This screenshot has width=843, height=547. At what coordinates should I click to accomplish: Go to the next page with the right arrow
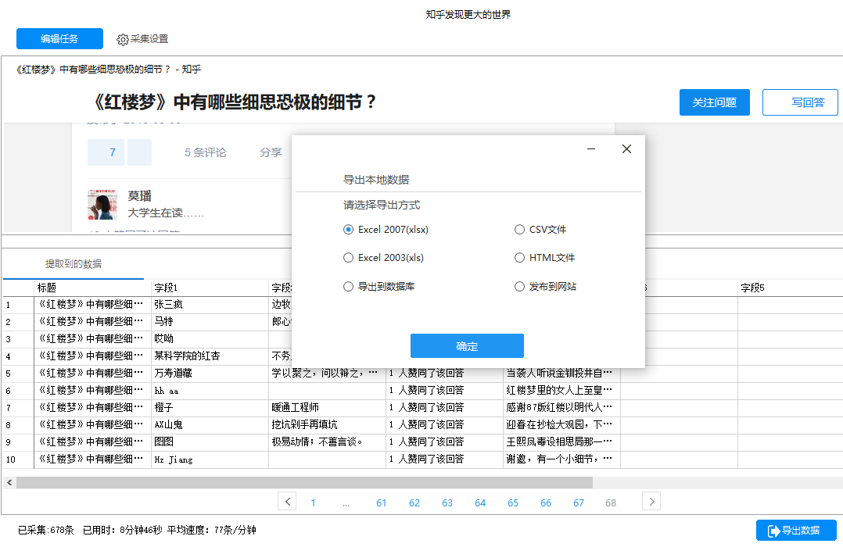651,502
